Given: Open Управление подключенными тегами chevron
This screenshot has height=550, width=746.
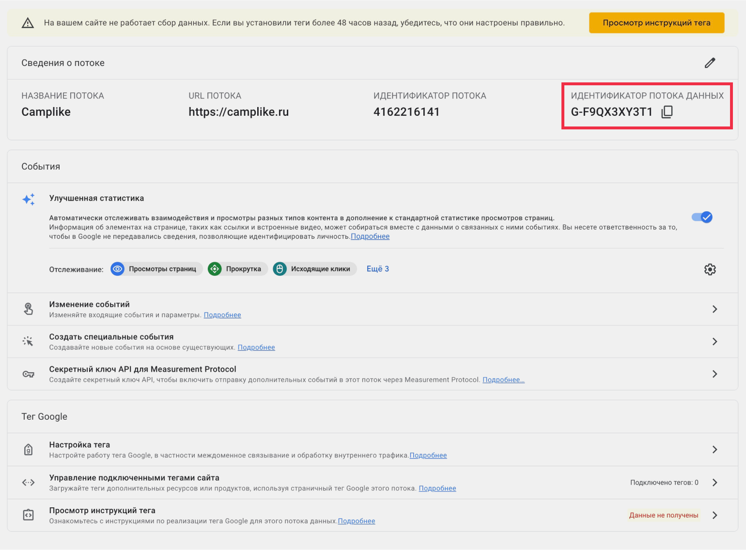Looking at the screenshot, I should click(x=715, y=483).
